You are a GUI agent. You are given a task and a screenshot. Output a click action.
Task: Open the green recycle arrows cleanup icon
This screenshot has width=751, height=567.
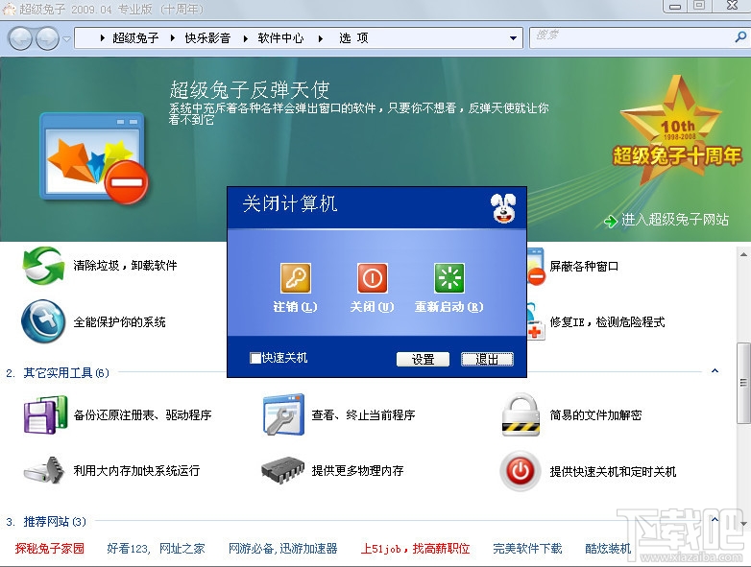click(43, 266)
